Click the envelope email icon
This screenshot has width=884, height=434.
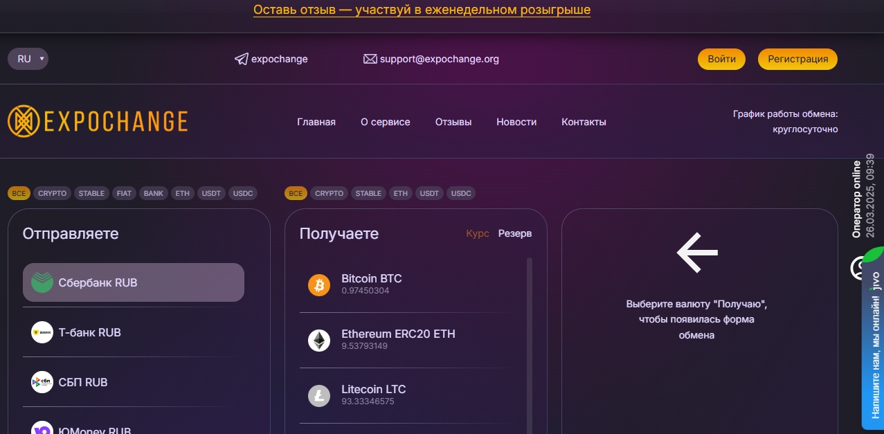(x=370, y=59)
